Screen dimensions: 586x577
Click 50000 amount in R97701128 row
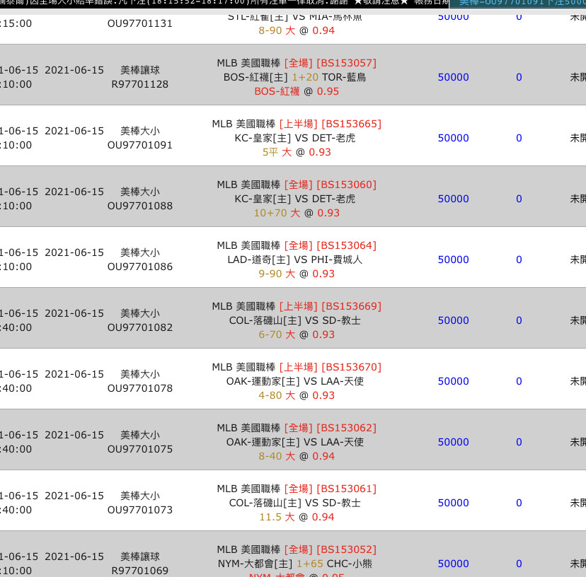pyautogui.click(x=454, y=77)
